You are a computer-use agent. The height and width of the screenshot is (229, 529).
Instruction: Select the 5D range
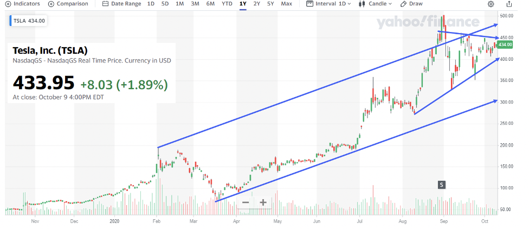[165, 4]
